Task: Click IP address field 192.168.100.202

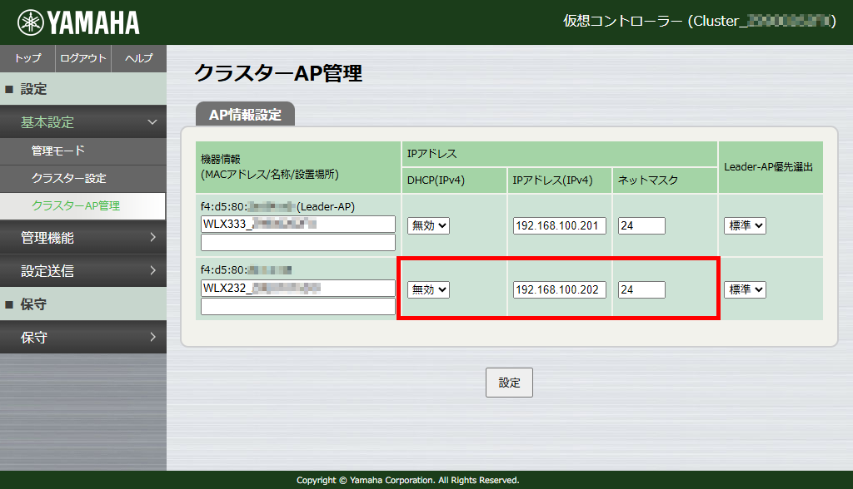Action: click(559, 289)
